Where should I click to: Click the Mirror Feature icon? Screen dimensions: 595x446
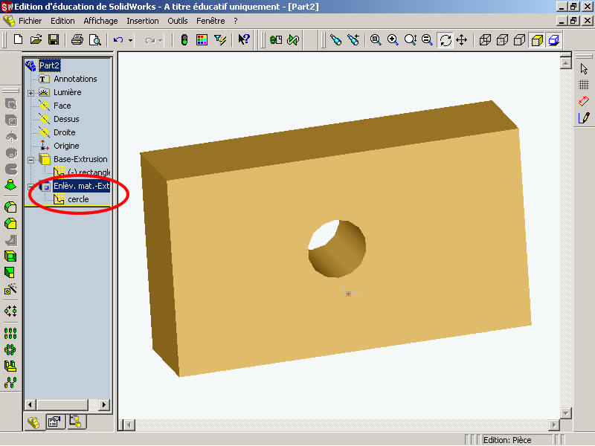(10, 366)
